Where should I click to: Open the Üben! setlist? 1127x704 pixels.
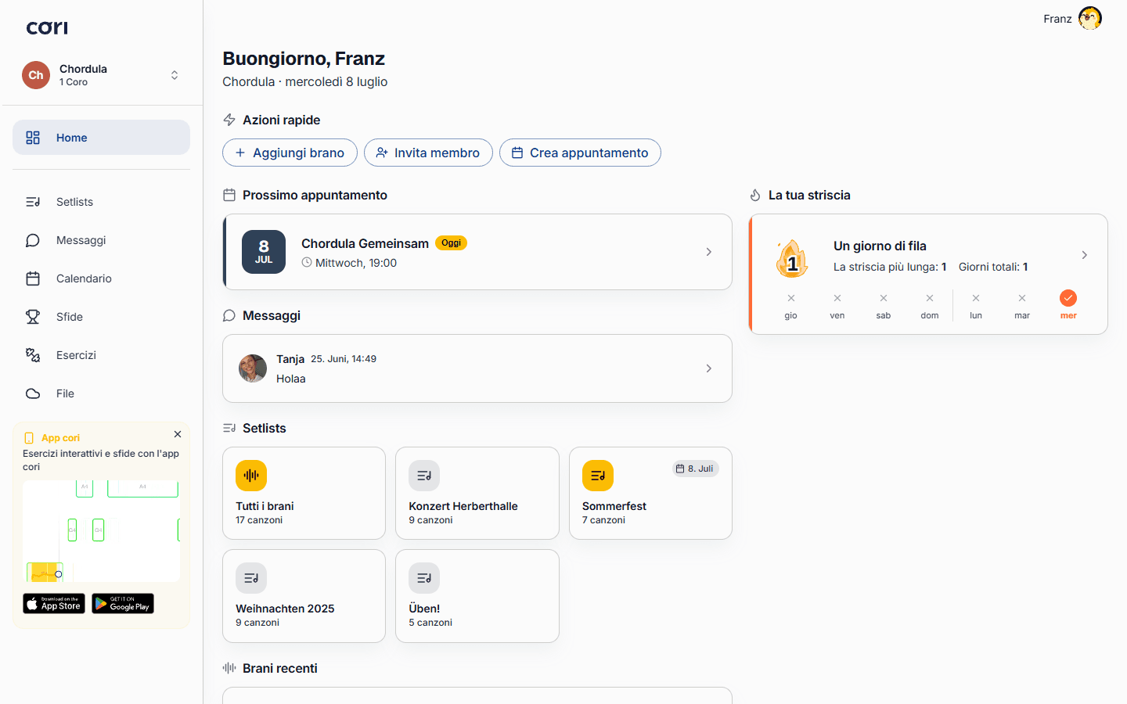(477, 596)
